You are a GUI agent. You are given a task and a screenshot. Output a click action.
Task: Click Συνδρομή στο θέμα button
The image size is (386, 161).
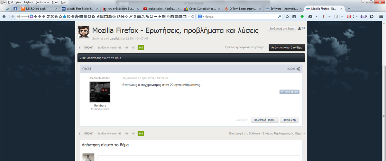point(281,28)
